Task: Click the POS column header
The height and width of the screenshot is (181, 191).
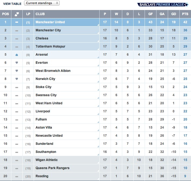Action: point(5,14)
